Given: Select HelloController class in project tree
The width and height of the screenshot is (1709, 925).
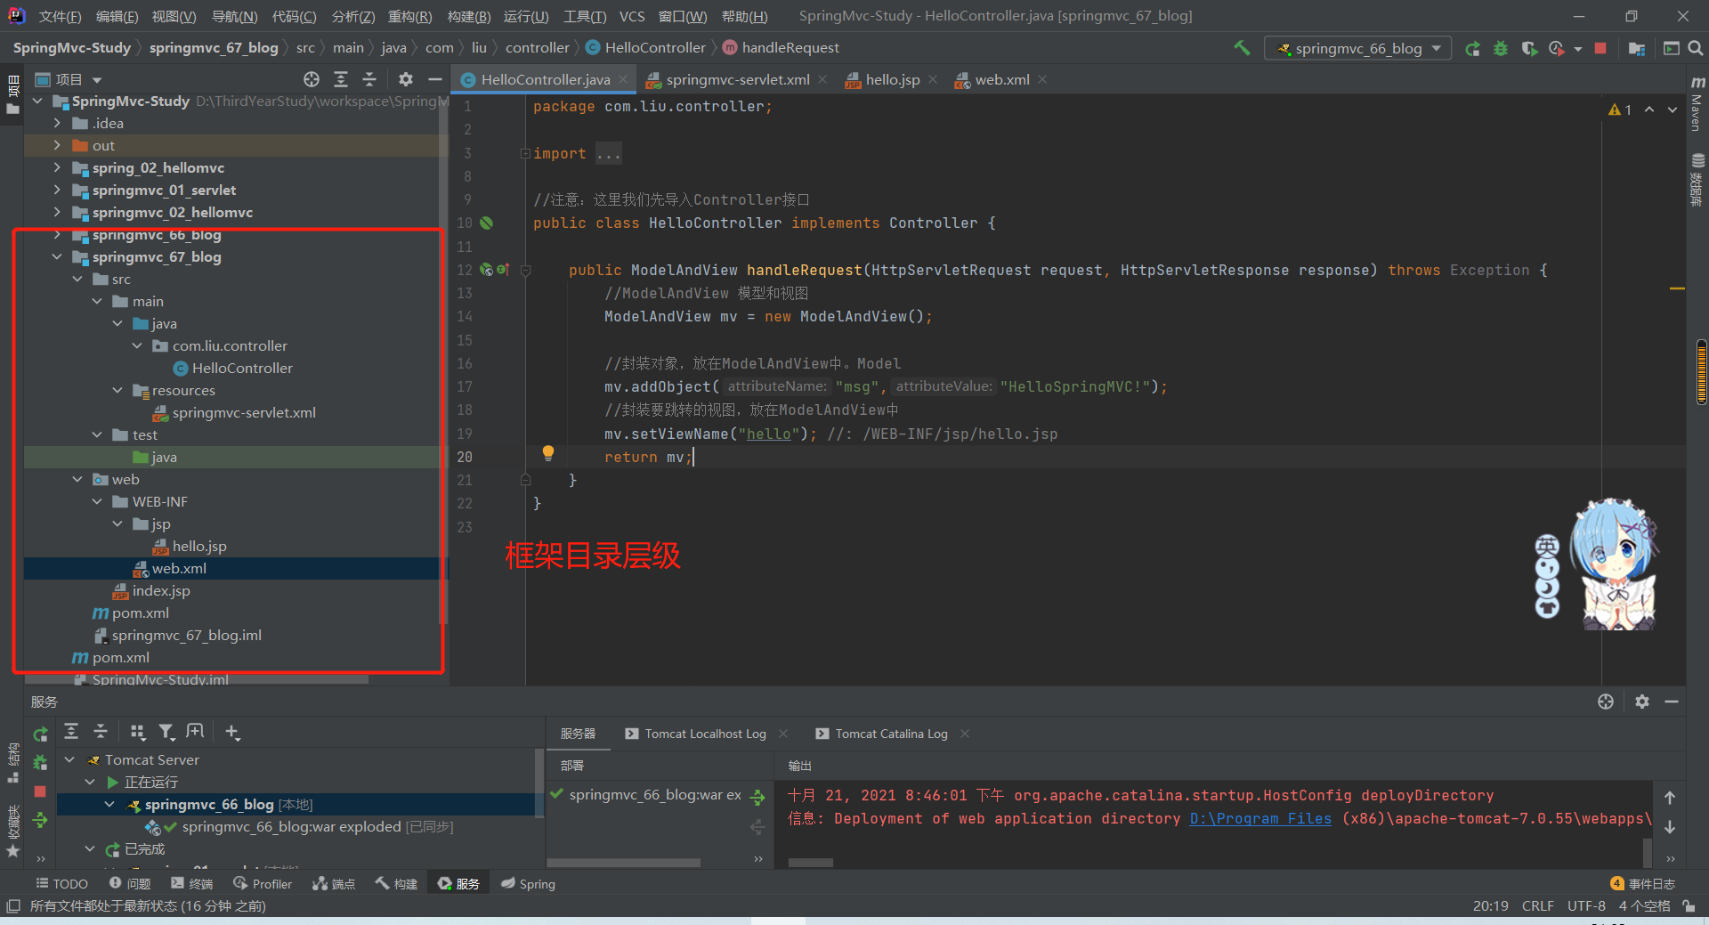Looking at the screenshot, I should 242,368.
